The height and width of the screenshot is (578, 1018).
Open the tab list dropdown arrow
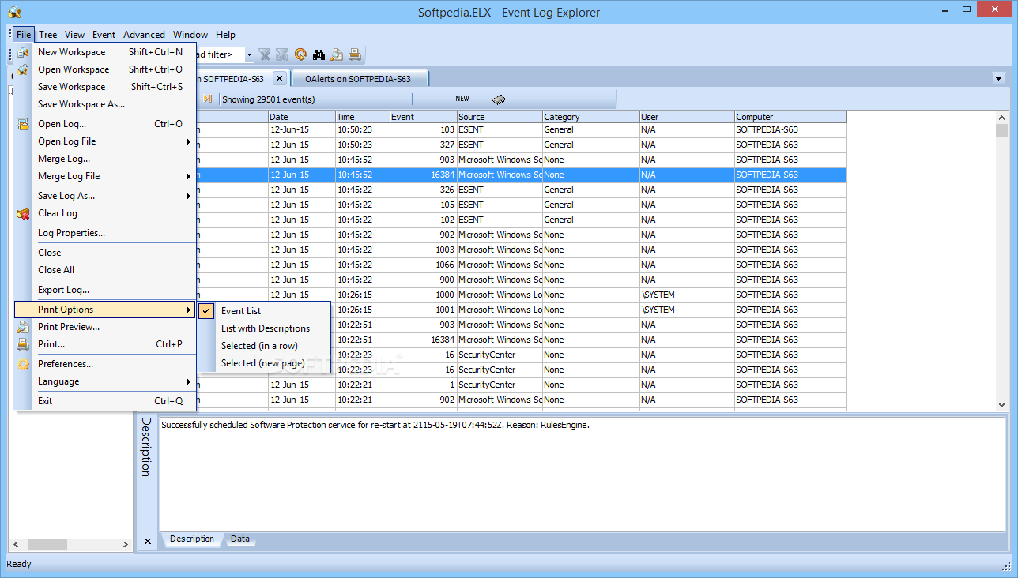click(x=998, y=78)
